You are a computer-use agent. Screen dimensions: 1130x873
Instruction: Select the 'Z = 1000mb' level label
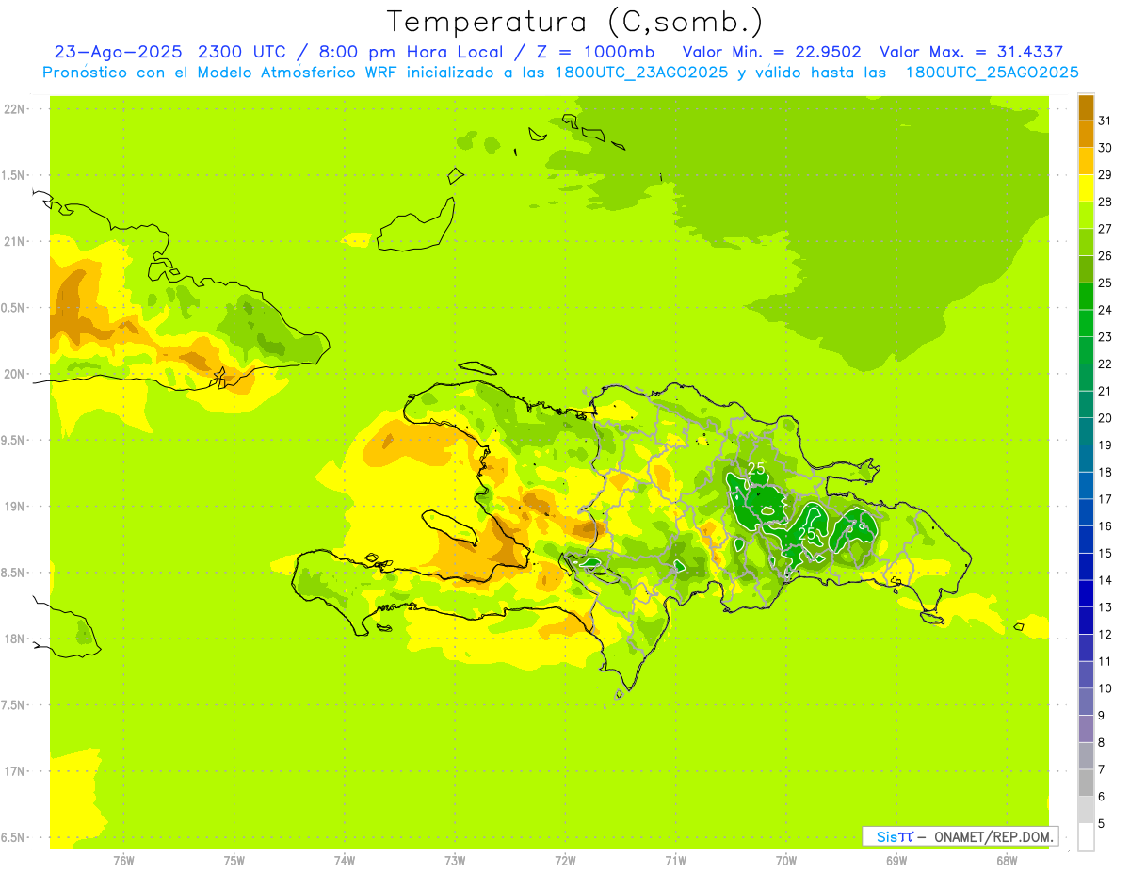(x=595, y=52)
